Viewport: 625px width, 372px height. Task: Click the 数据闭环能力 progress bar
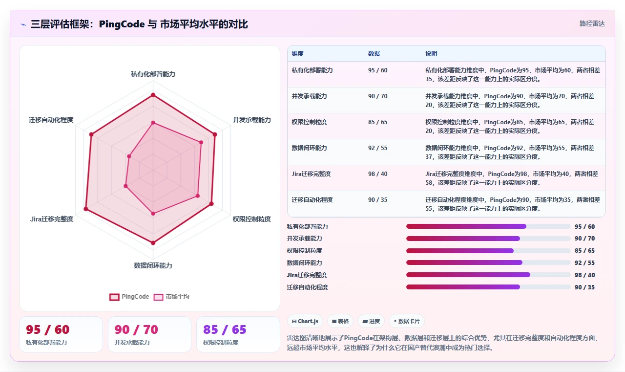click(x=488, y=263)
